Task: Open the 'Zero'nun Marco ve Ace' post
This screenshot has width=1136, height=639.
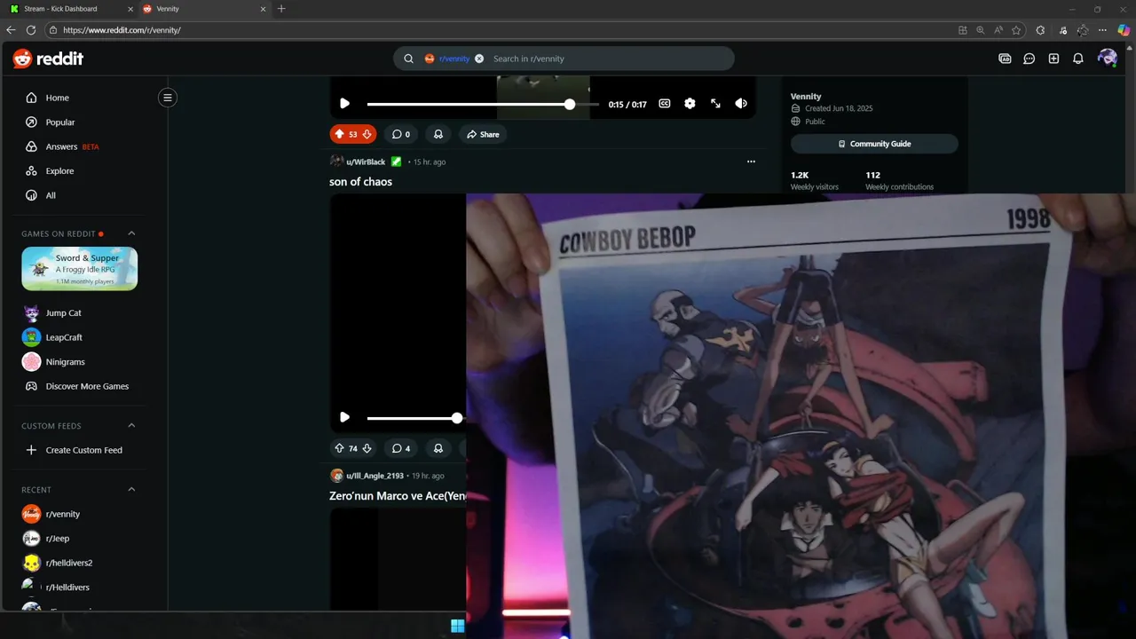Action: tap(398, 496)
